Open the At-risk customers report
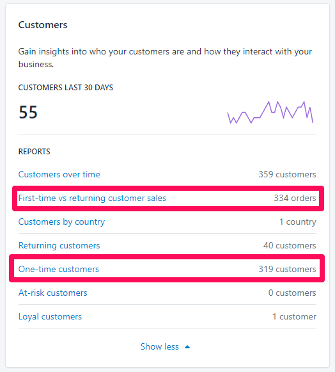The height and width of the screenshot is (372, 335). [53, 293]
